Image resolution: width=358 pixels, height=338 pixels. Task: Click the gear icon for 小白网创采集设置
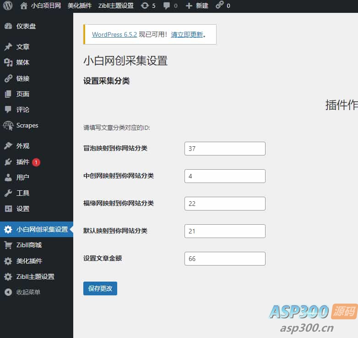[8, 229]
